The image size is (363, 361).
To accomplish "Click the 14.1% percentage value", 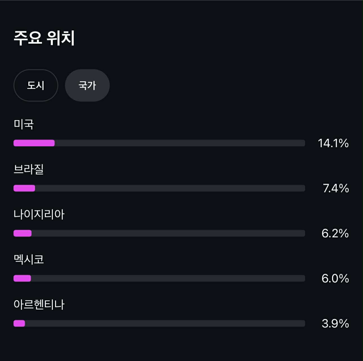I will 333,143.
